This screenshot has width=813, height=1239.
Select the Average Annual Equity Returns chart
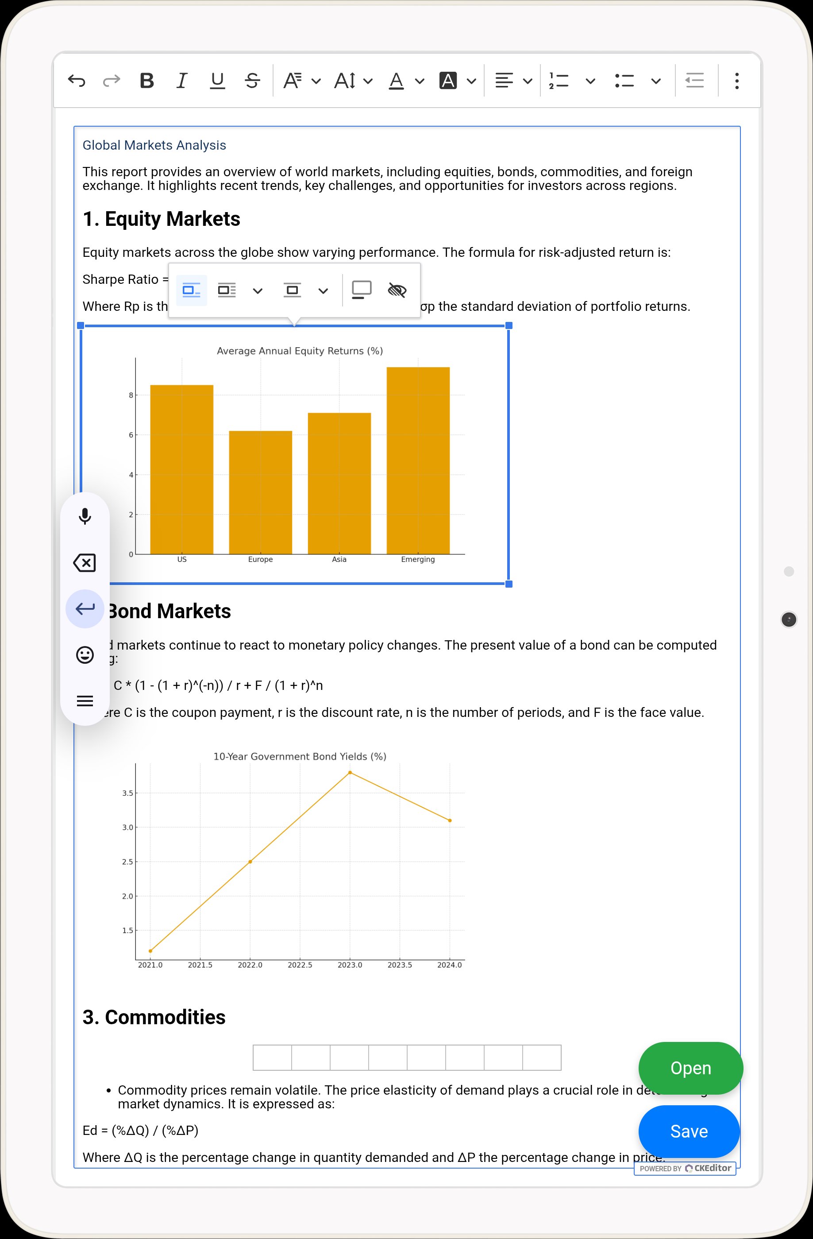(295, 454)
